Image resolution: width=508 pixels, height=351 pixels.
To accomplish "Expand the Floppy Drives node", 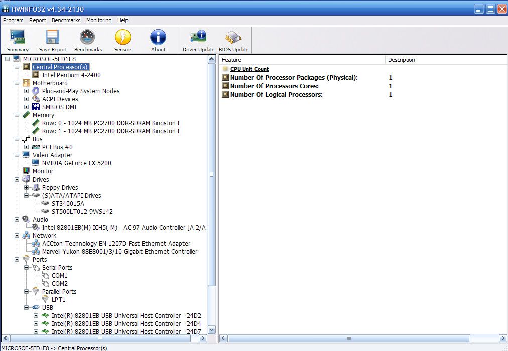I will (x=27, y=188).
